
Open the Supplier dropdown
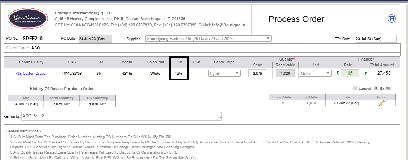coord(208,39)
